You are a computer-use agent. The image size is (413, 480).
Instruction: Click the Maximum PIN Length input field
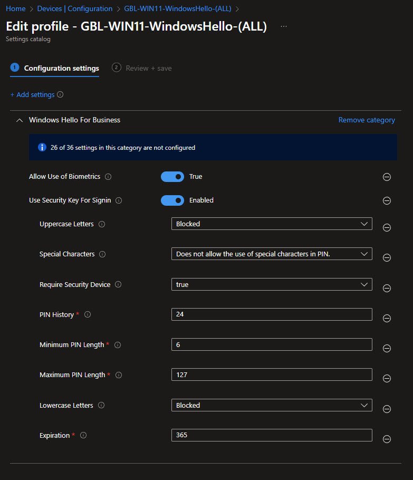tap(272, 375)
